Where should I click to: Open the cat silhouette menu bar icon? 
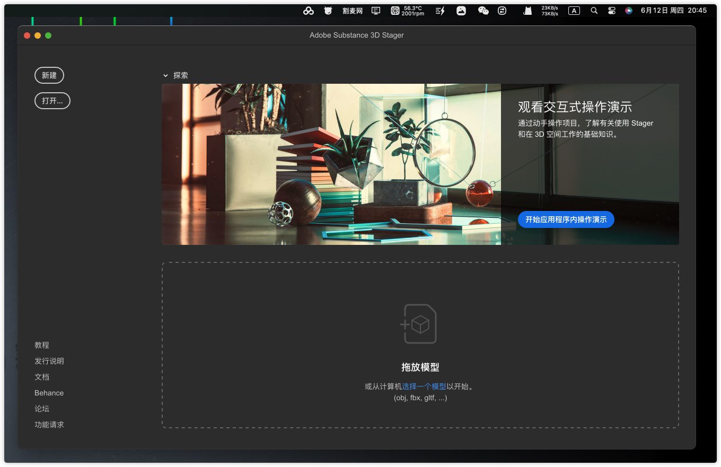point(527,11)
